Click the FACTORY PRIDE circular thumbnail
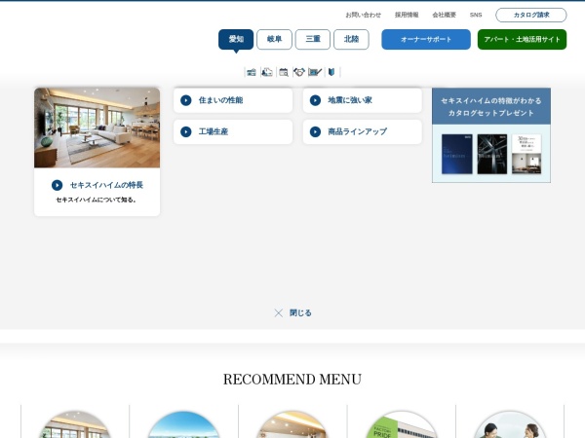The image size is (585, 438). (401, 424)
